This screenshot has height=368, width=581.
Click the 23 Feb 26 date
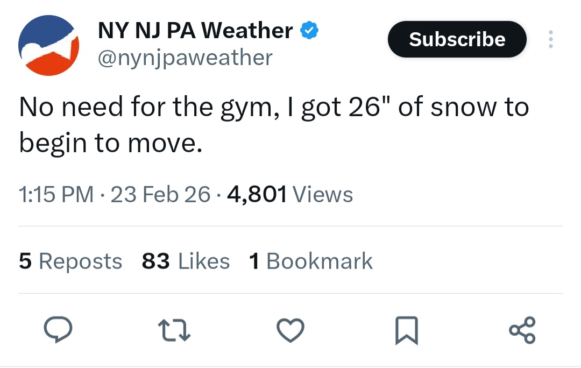160,194
